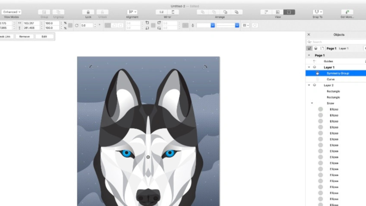Select the Curve object in Layer 1
Image resolution: width=366 pixels, height=206 pixels.
click(x=331, y=79)
